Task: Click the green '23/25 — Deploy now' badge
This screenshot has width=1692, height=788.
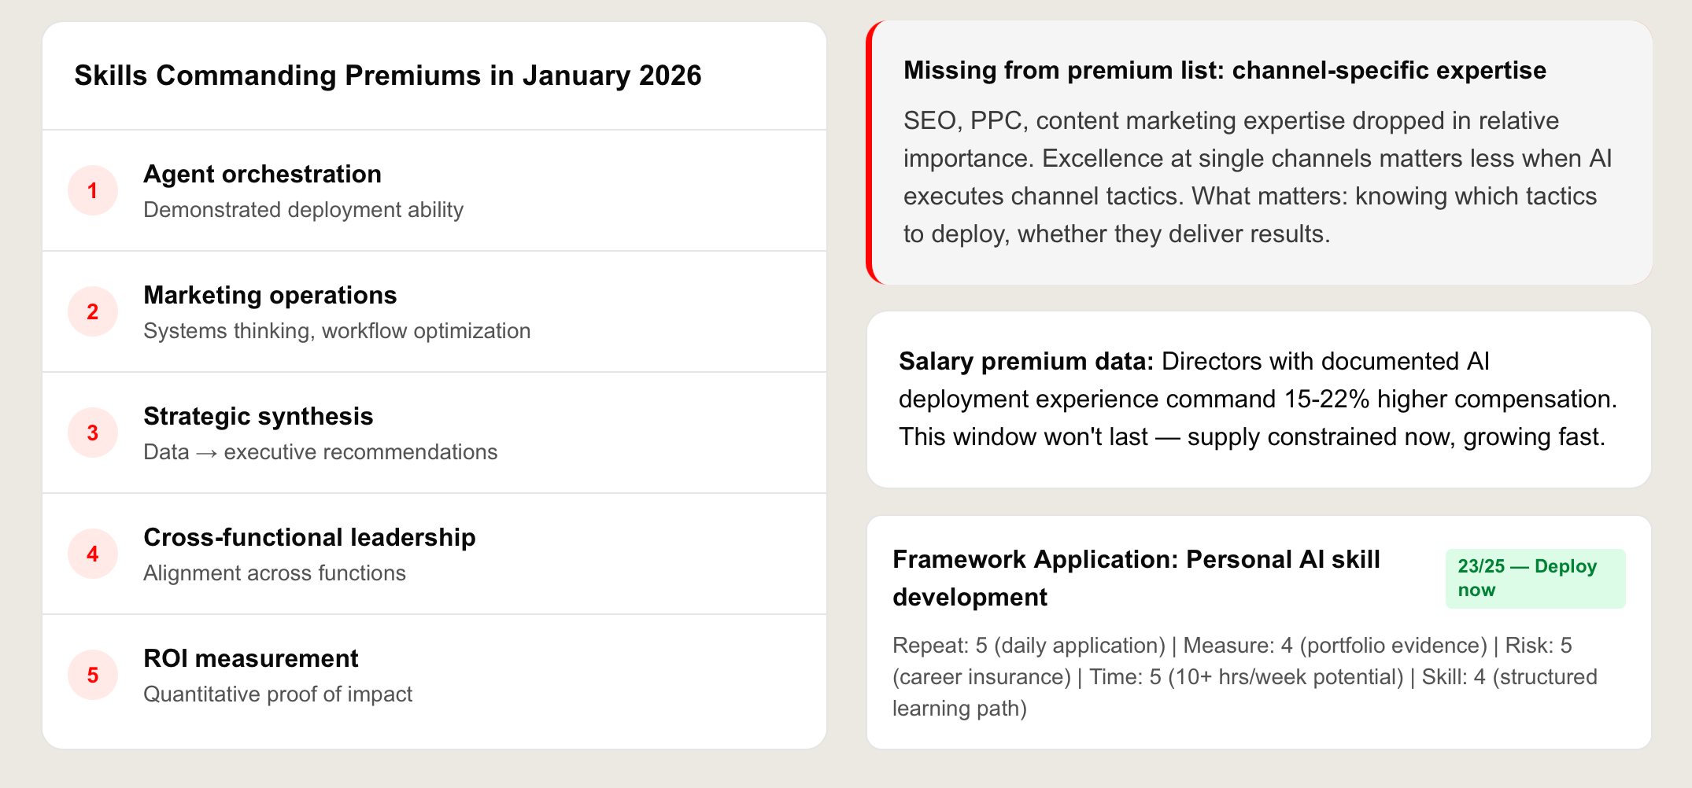Action: click(1535, 578)
